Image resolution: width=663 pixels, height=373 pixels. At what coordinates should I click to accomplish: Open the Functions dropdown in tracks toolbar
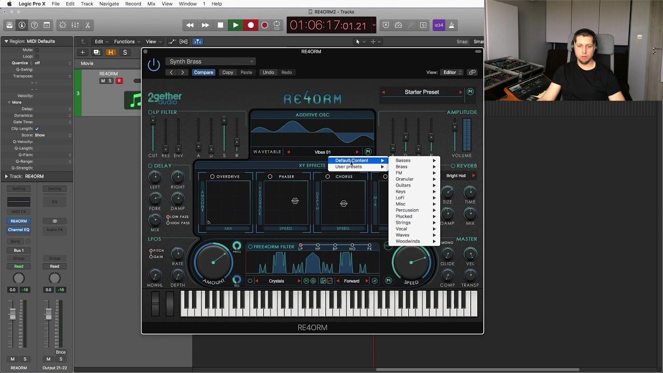click(x=126, y=41)
